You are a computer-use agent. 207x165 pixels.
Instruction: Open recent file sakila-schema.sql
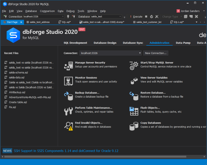coord(18,72)
